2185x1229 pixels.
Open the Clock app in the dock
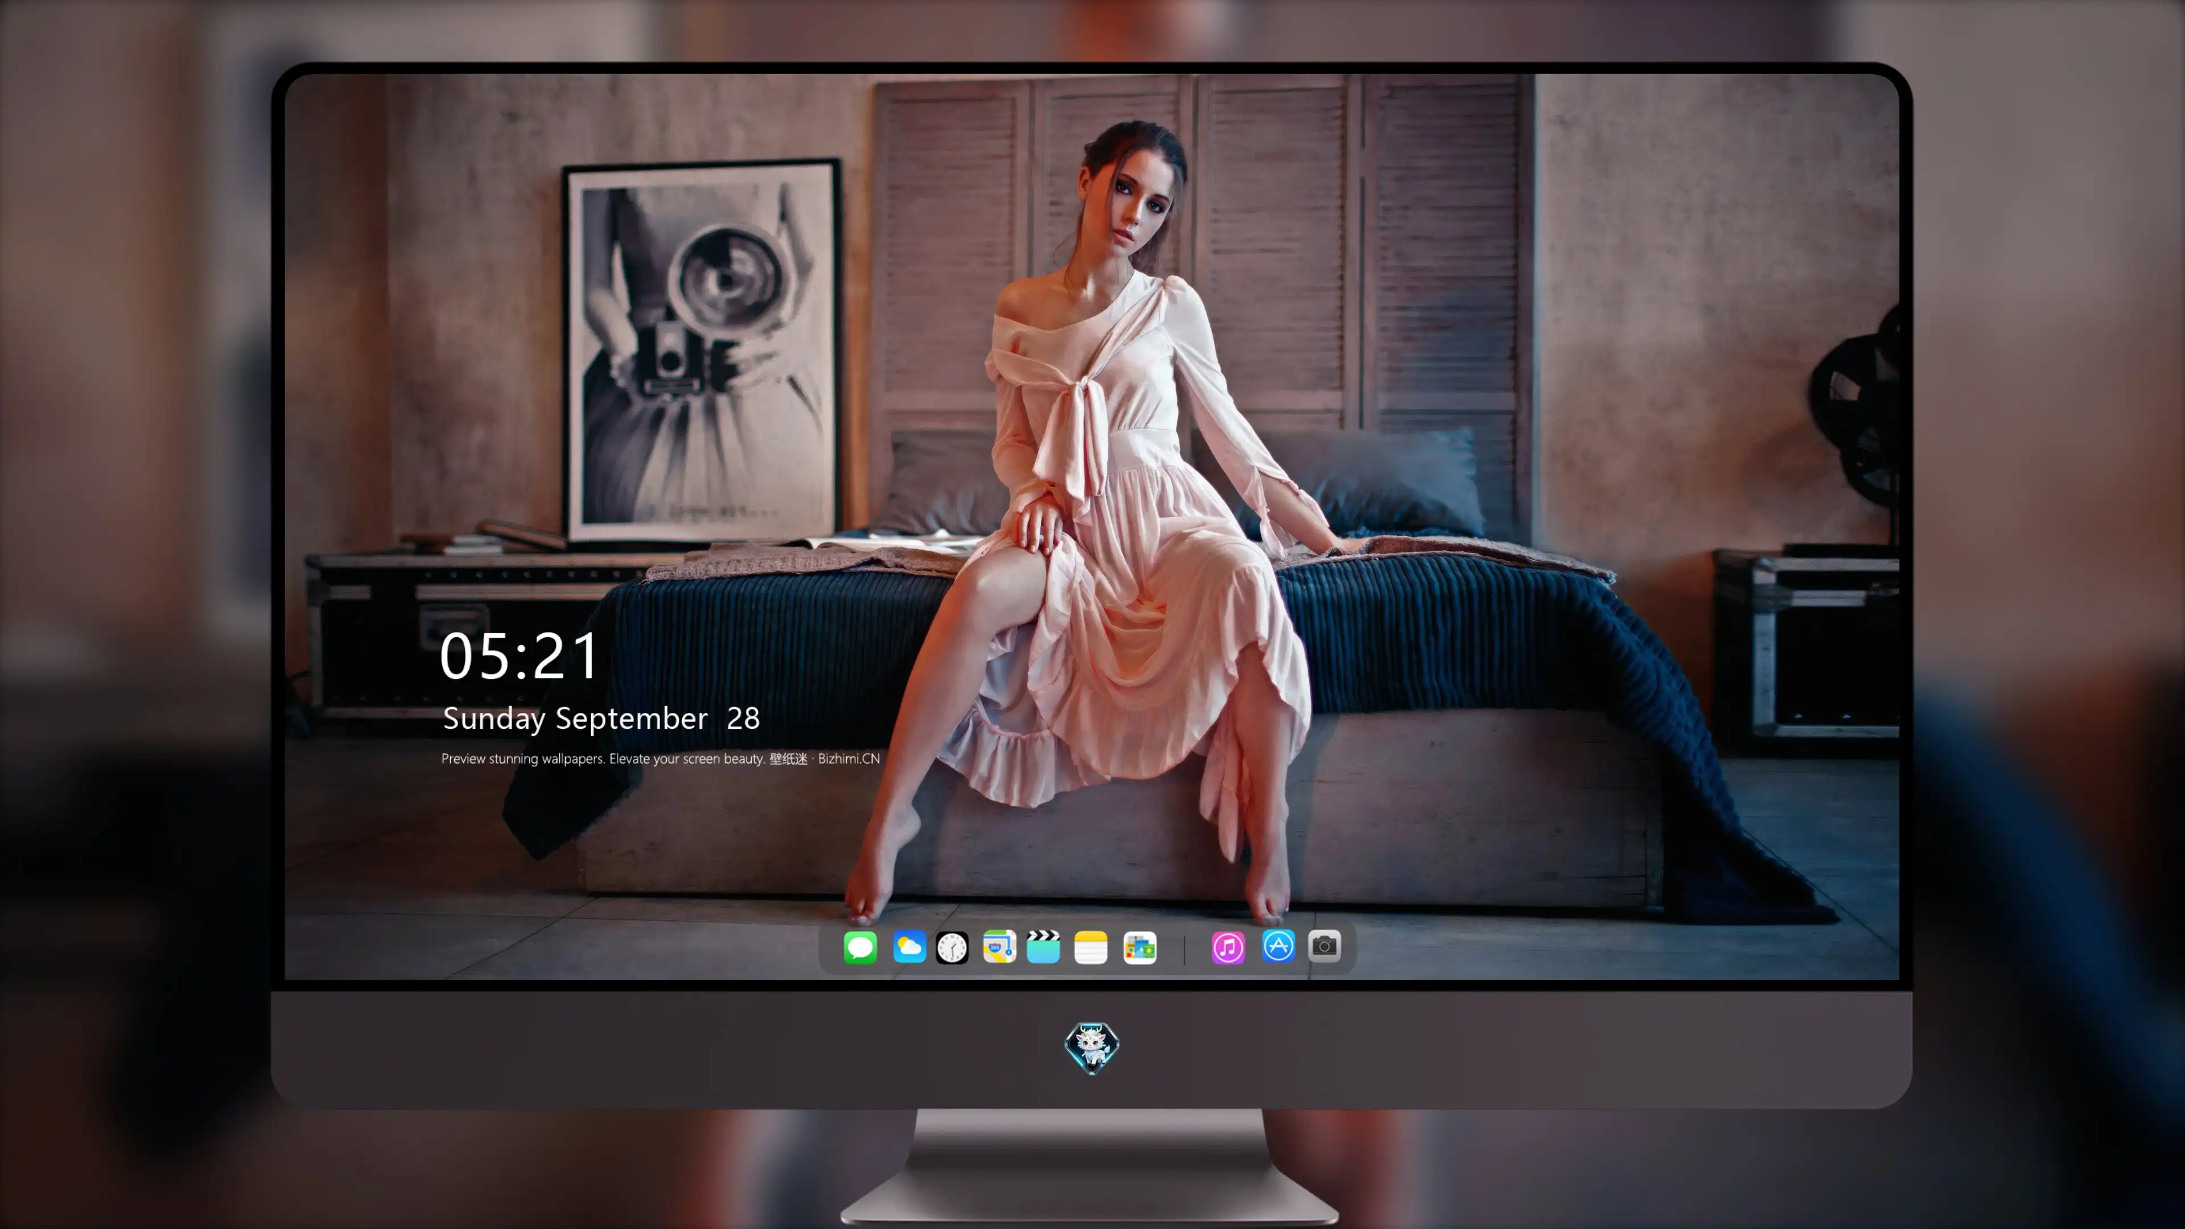[x=952, y=947]
